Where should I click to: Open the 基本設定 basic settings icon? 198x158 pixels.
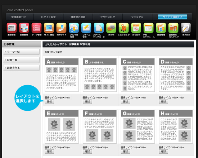tap(186, 28)
